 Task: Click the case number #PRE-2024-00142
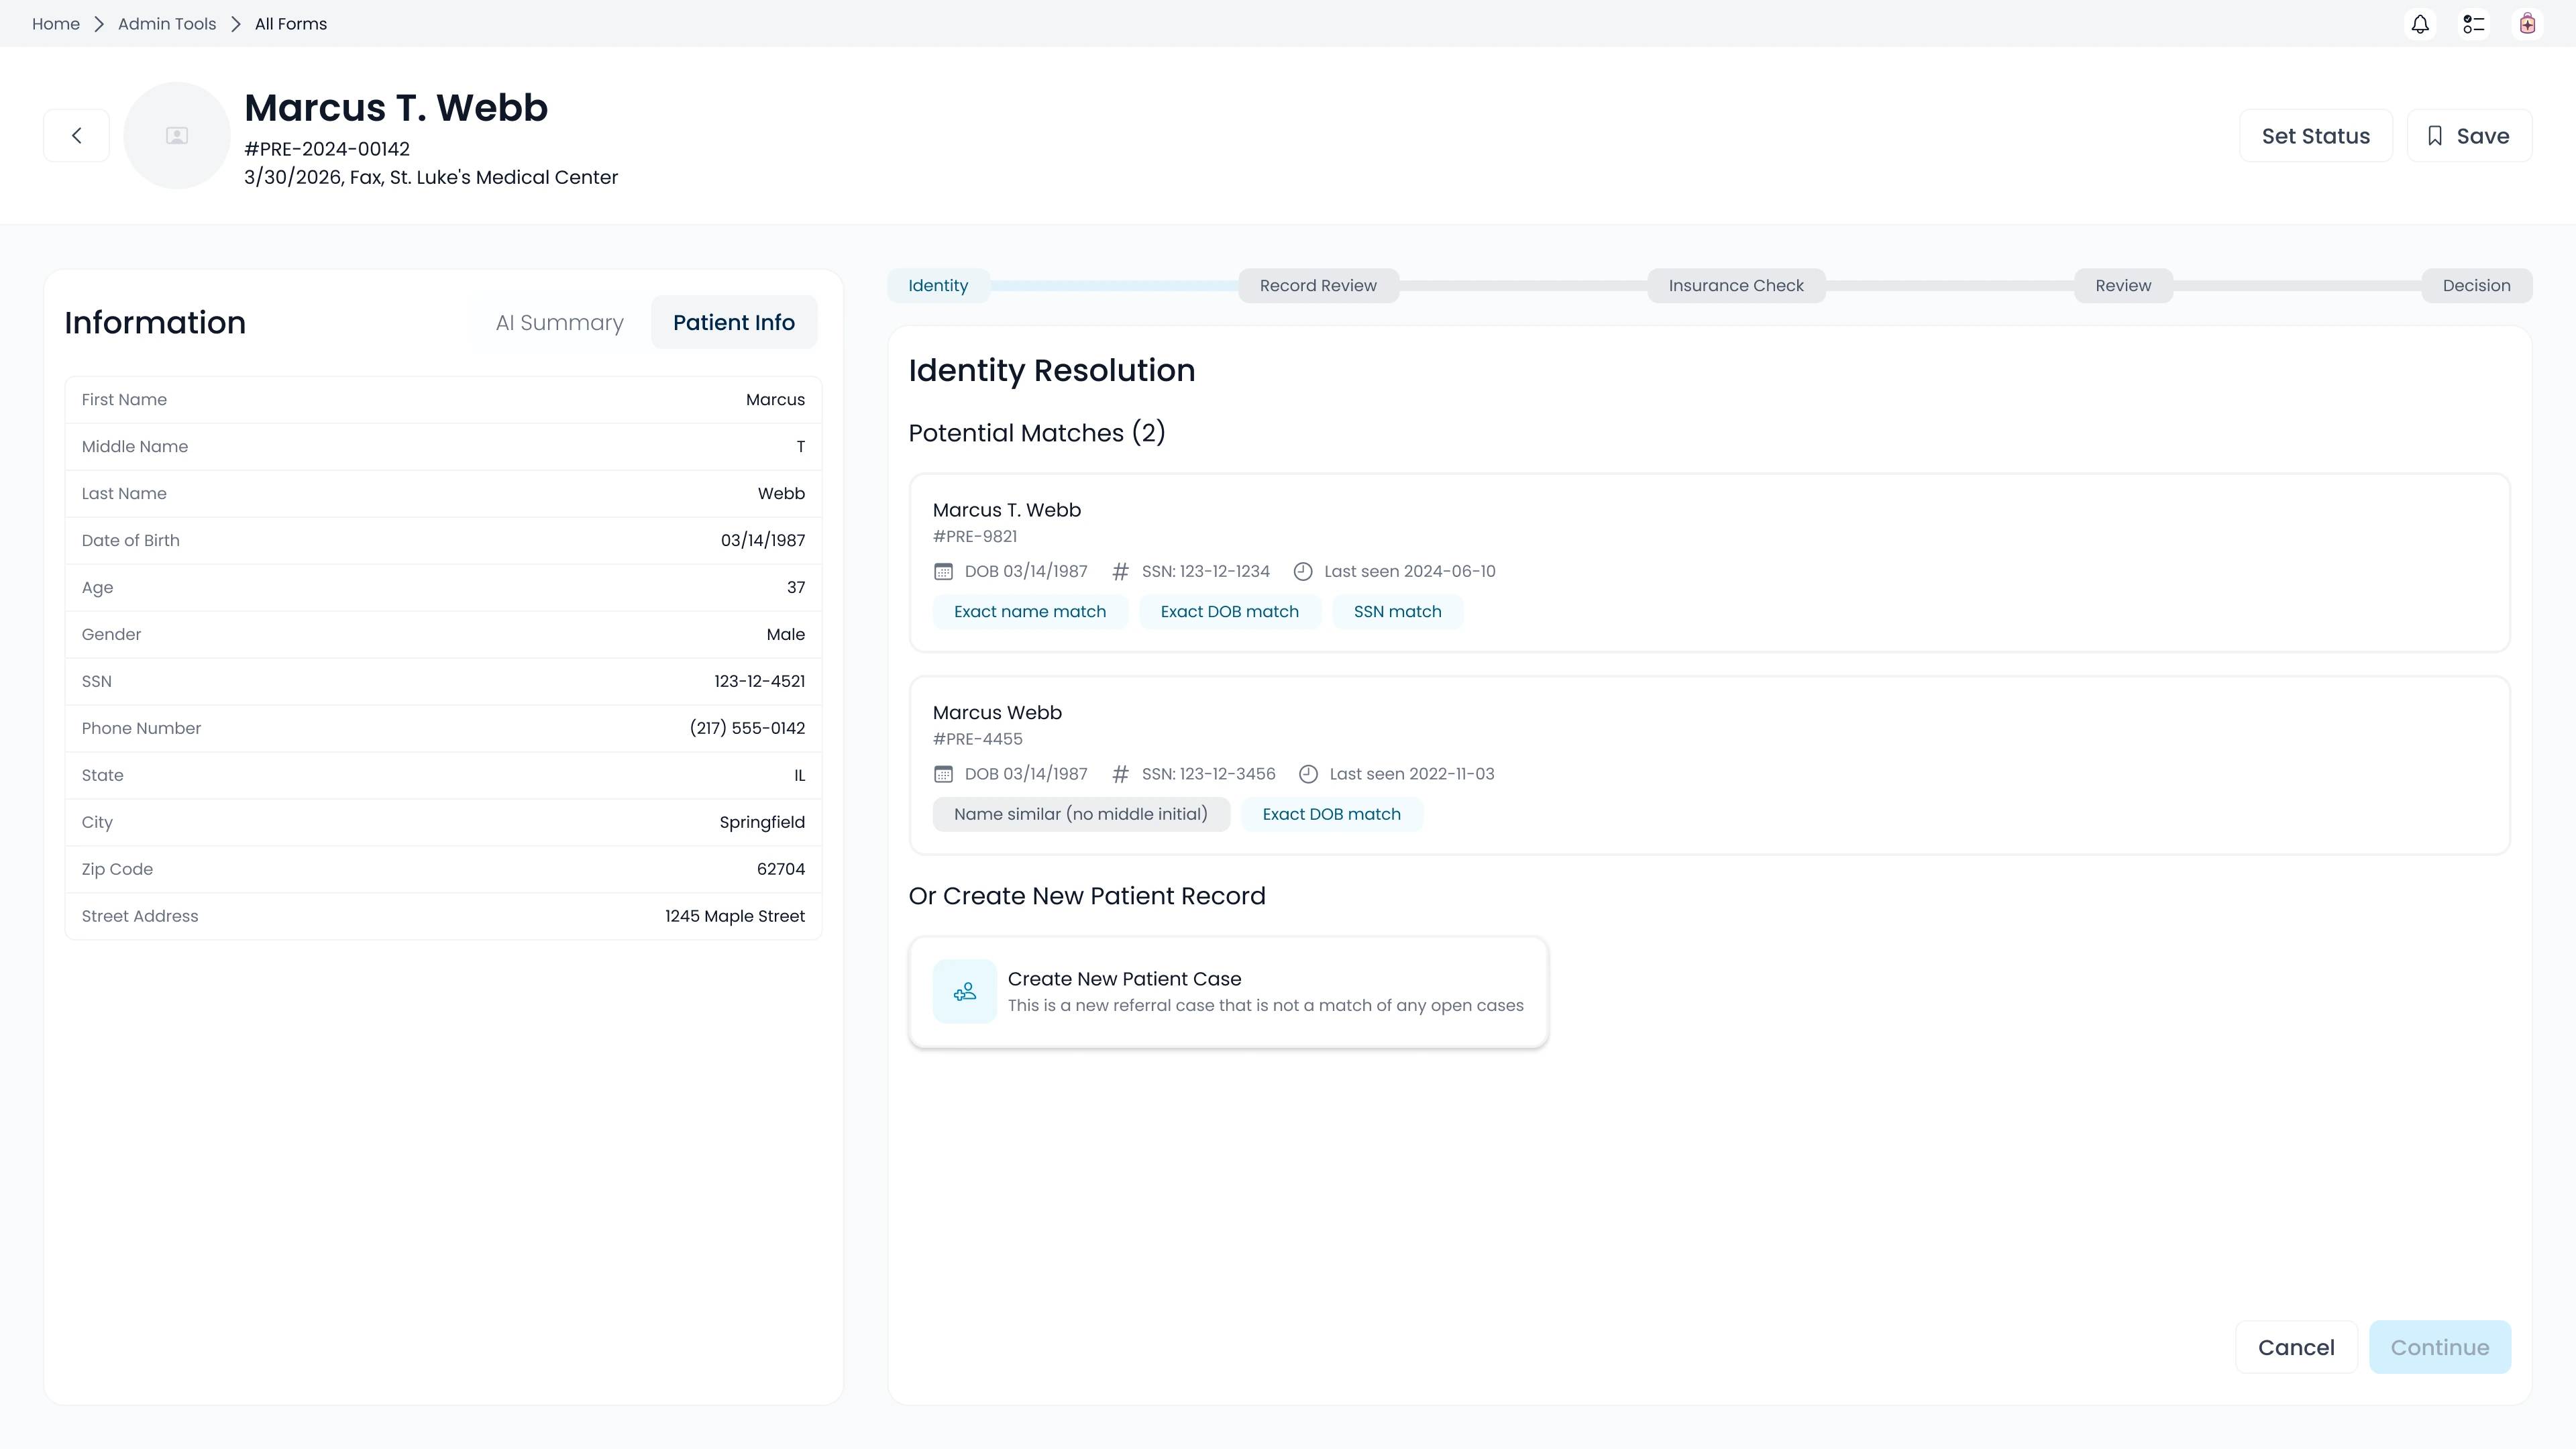327,149
